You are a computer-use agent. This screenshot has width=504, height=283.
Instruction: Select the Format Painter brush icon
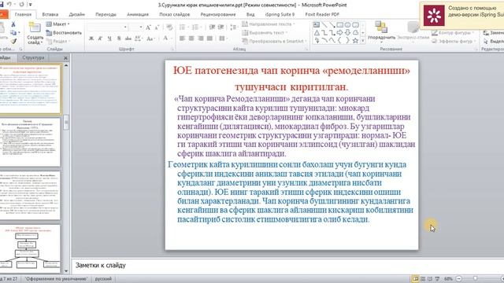coord(13,41)
